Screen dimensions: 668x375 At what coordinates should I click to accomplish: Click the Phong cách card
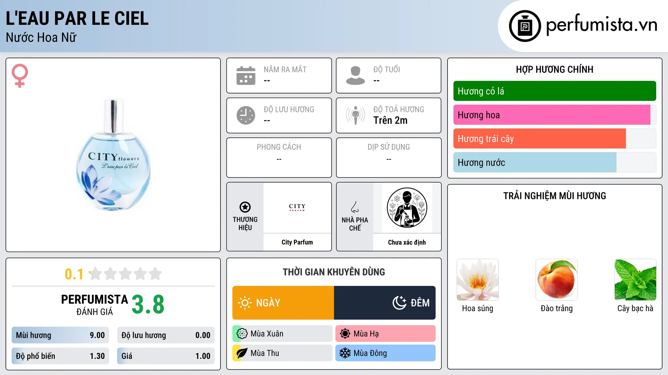coord(279,158)
